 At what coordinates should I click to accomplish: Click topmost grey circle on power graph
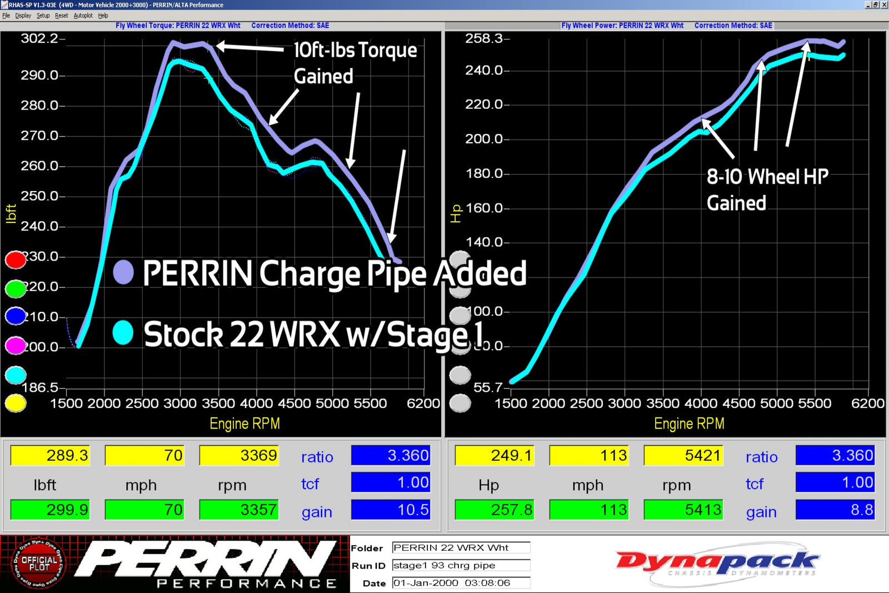(460, 260)
